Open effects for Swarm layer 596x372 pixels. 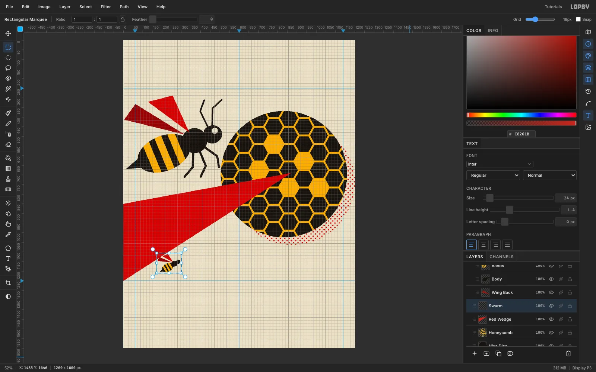pyautogui.click(x=561, y=306)
